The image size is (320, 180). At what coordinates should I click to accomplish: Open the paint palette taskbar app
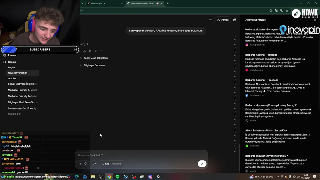tap(142, 177)
